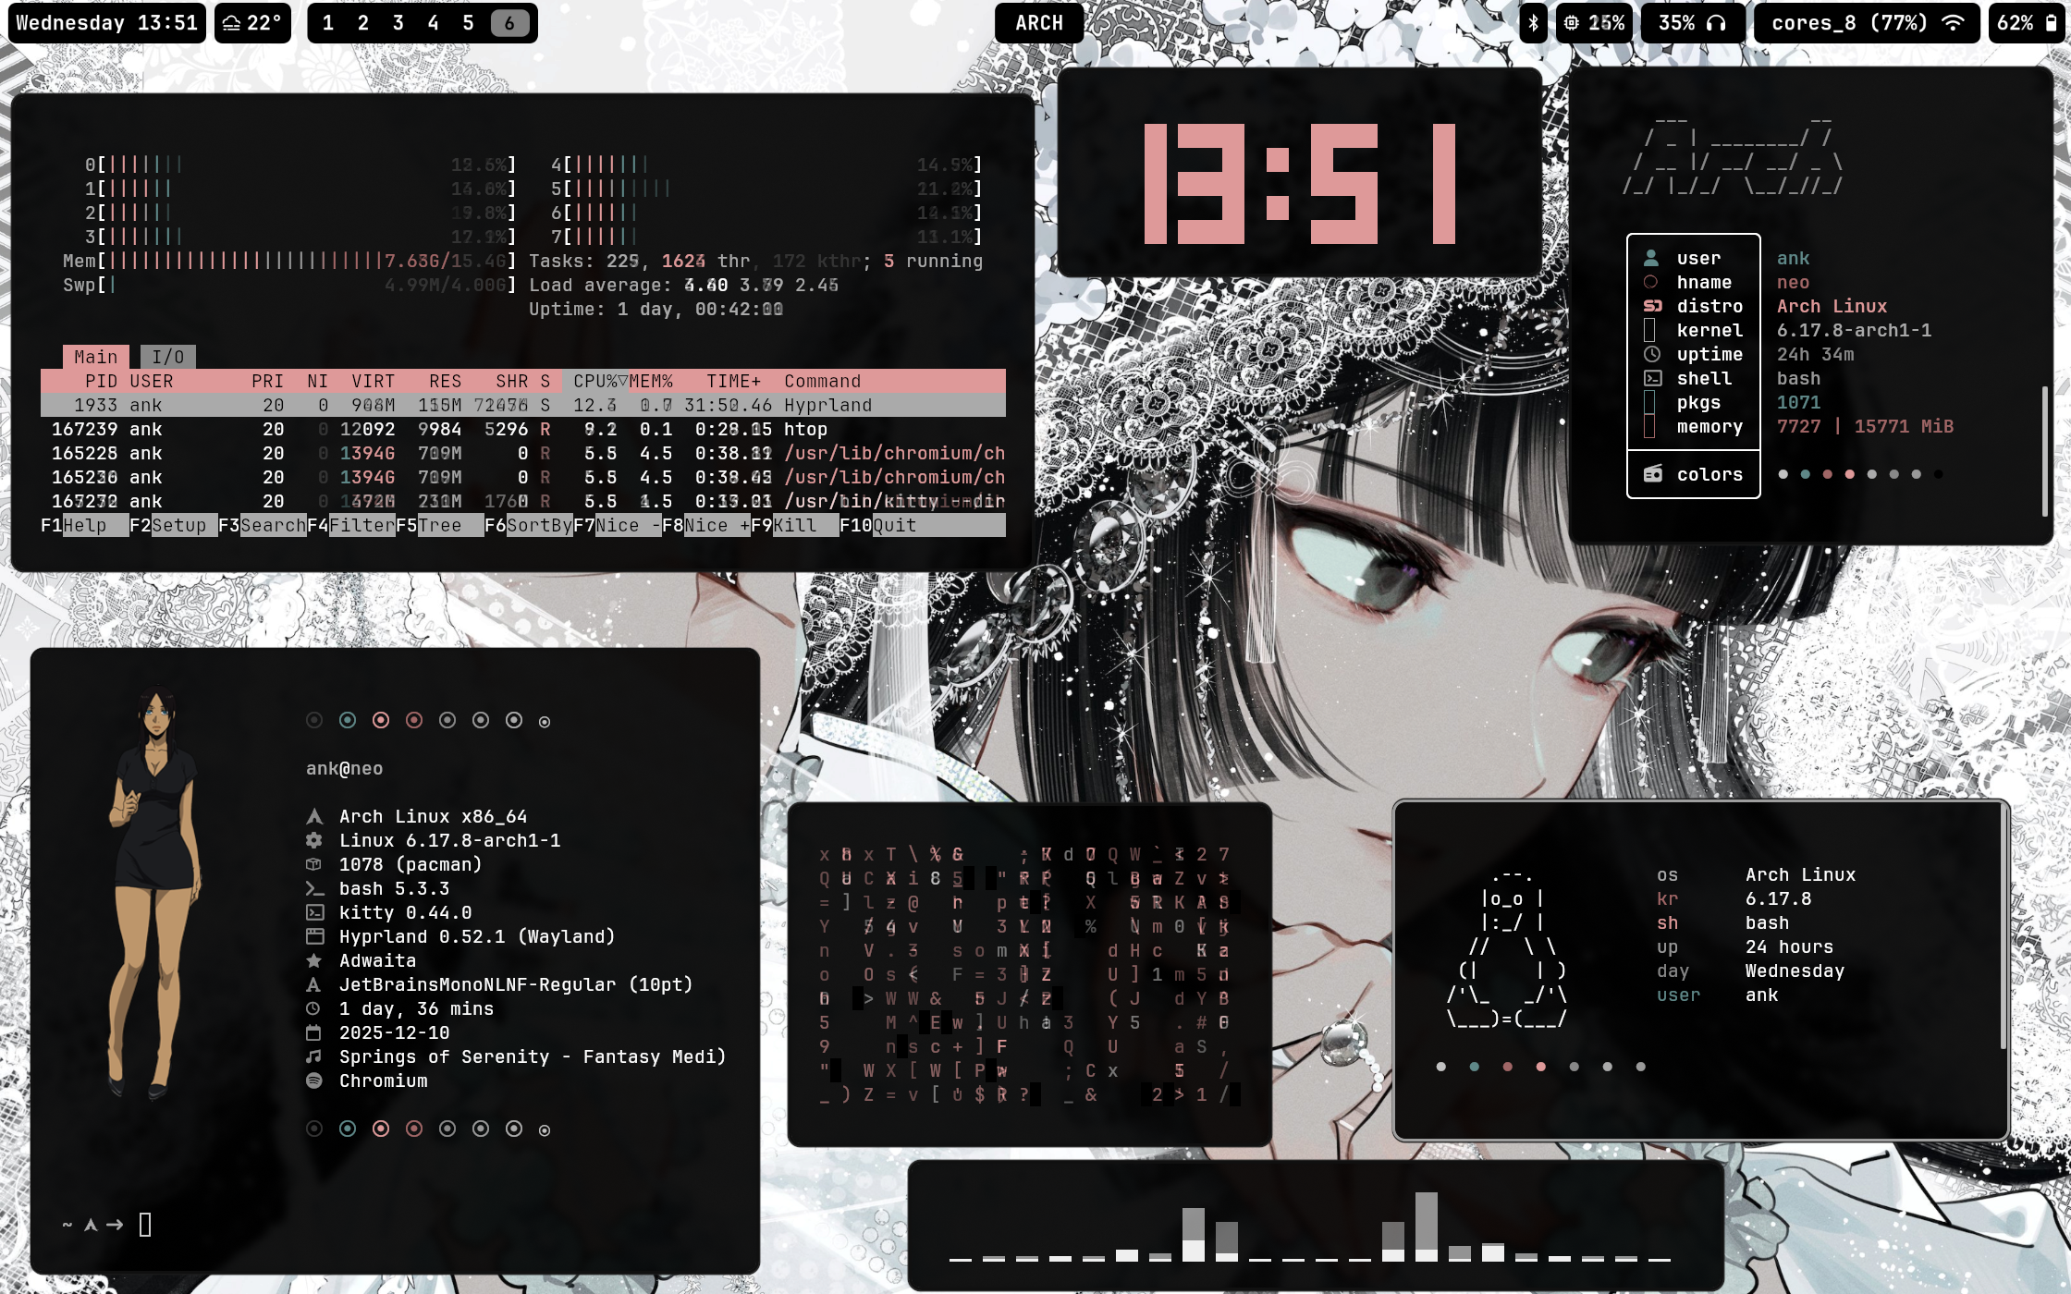
Task: Select active workspace 6 indicator
Action: click(509, 23)
